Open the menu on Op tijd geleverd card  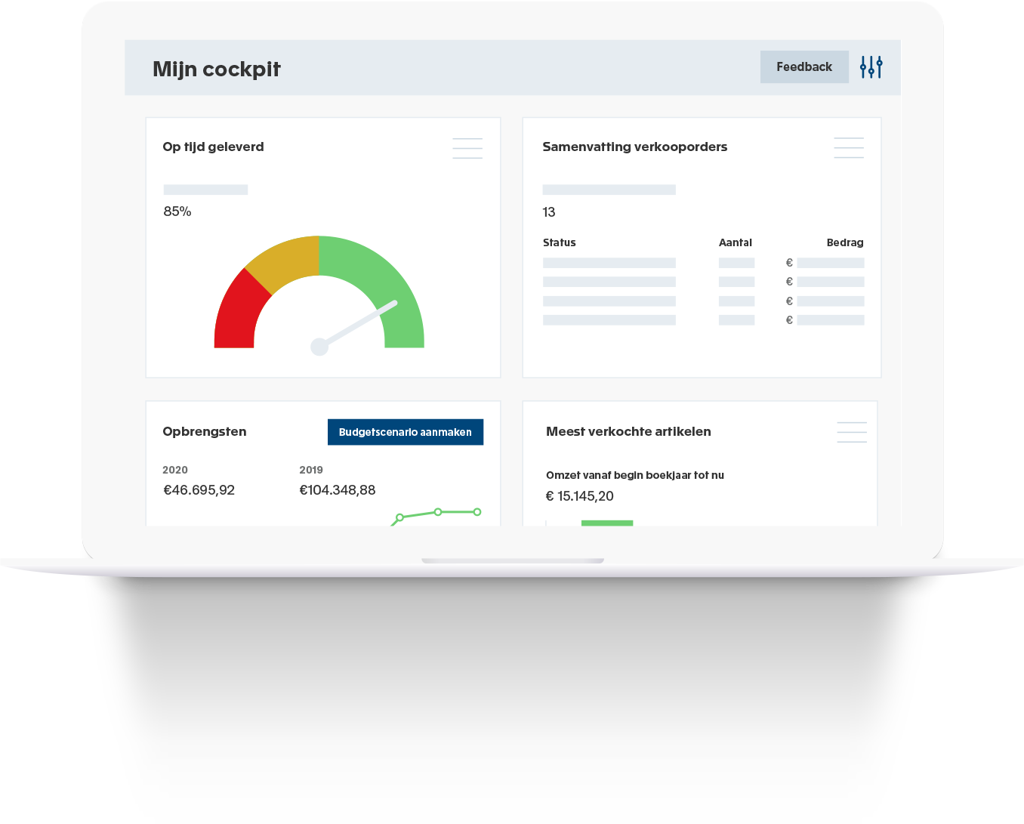click(x=467, y=148)
